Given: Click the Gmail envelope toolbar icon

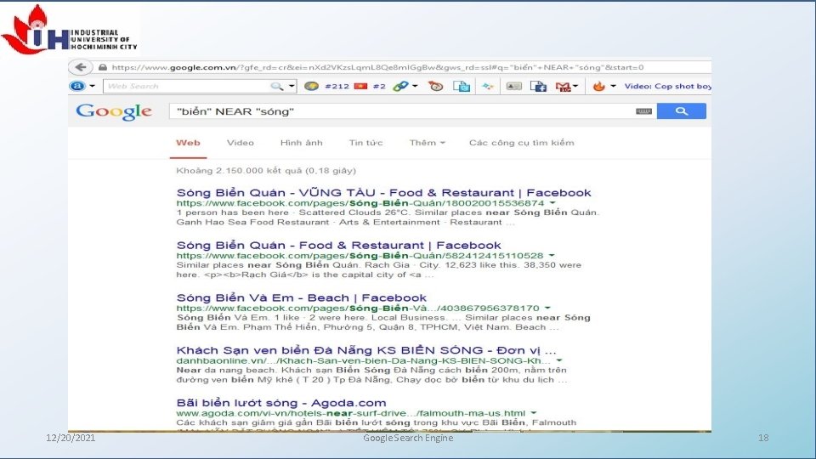Looking at the screenshot, I should pos(564,87).
